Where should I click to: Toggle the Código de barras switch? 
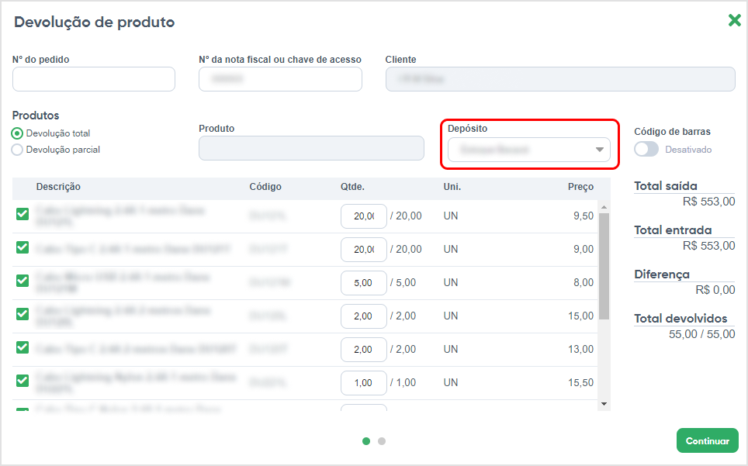click(646, 149)
